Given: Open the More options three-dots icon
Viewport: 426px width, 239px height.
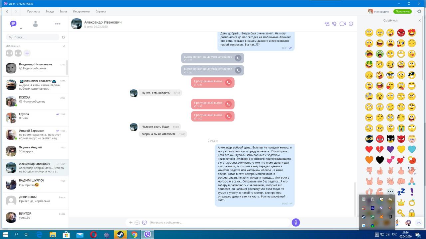Looking at the screenshot, I should [x=58, y=24].
